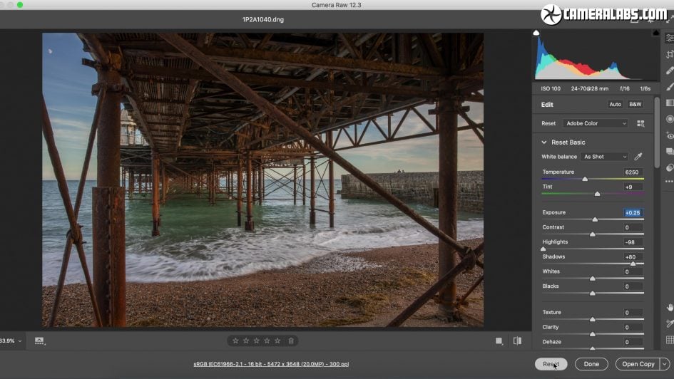Select the Color Sampler tool
Image resolution: width=674 pixels, height=379 pixels.
[x=670, y=323]
